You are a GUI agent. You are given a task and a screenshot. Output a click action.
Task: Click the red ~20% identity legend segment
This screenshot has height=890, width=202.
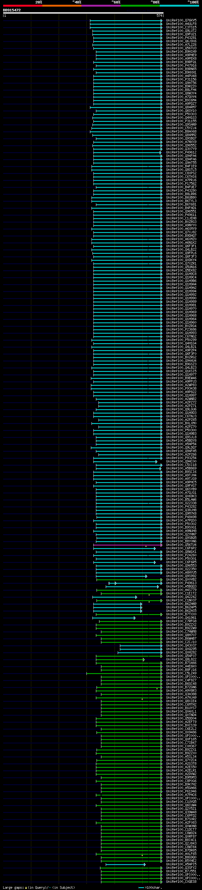(22, 6)
